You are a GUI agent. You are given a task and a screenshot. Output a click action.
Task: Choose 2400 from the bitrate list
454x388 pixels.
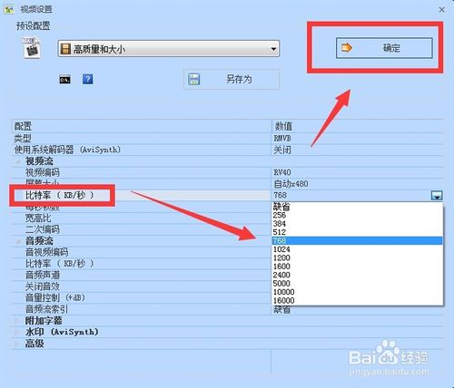click(x=357, y=275)
